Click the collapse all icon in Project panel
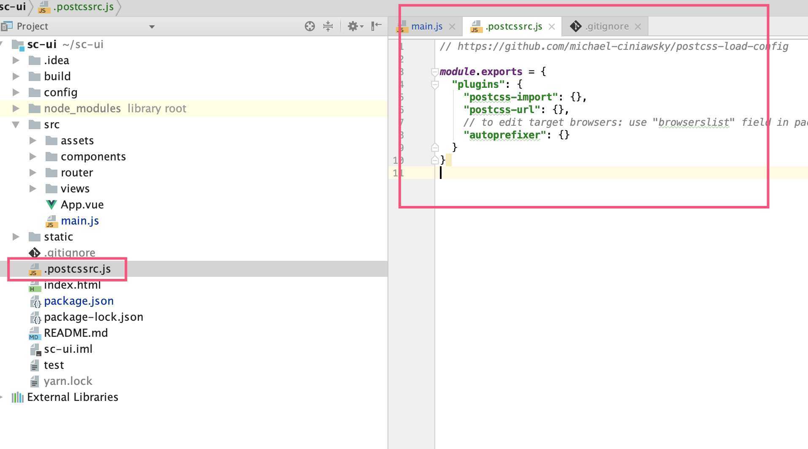 tap(328, 26)
